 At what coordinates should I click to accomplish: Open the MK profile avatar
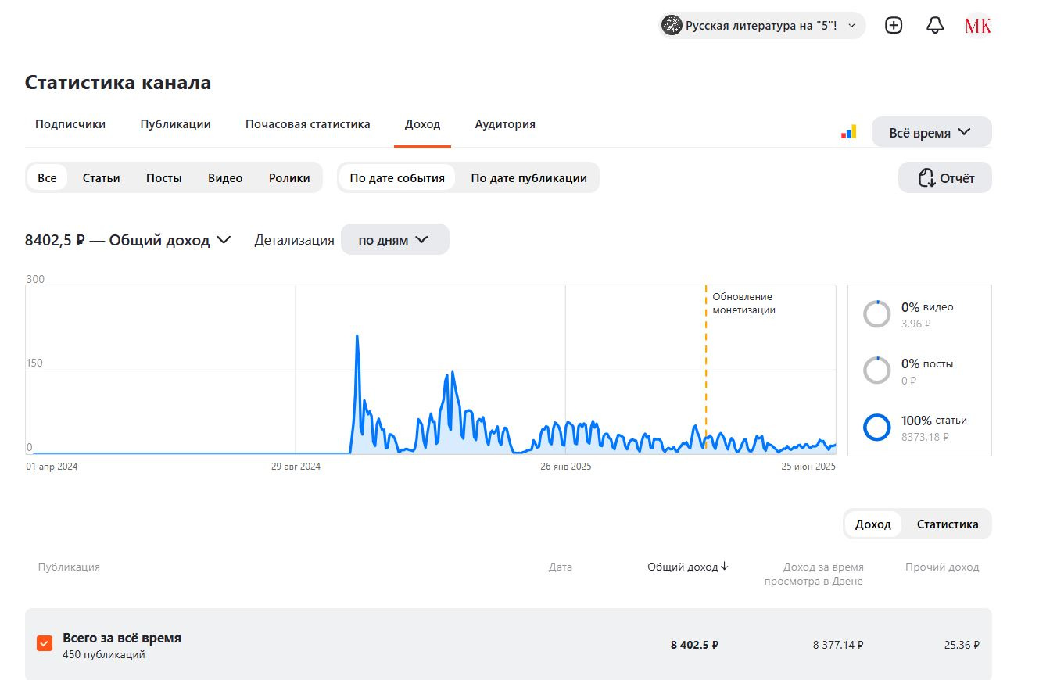978,26
